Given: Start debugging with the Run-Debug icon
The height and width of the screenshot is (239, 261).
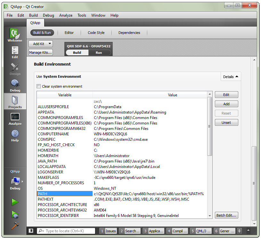Looking at the screenshot, I should click(15, 214).
